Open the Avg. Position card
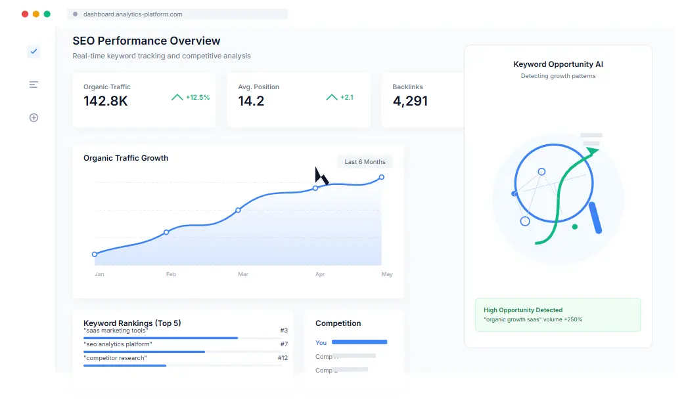 [x=299, y=100]
